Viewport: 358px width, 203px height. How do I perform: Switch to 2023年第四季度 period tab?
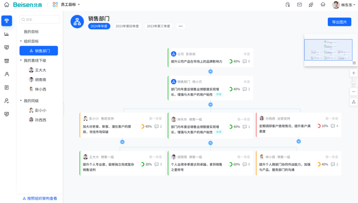coord(127,26)
